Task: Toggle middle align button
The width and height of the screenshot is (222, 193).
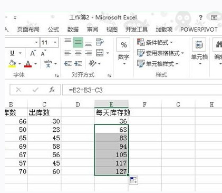Action: [x=78, y=42]
